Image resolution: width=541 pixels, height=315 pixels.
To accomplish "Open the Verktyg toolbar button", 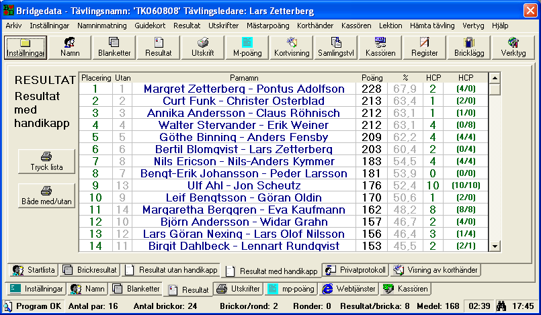I will (x=513, y=47).
